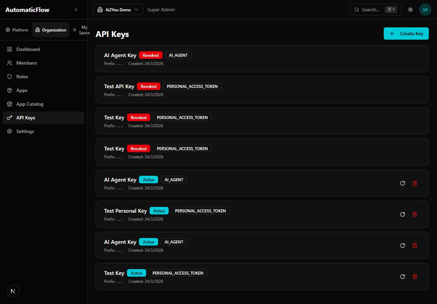Collapse the AutomaticFlow sidebar

[x=76, y=10]
